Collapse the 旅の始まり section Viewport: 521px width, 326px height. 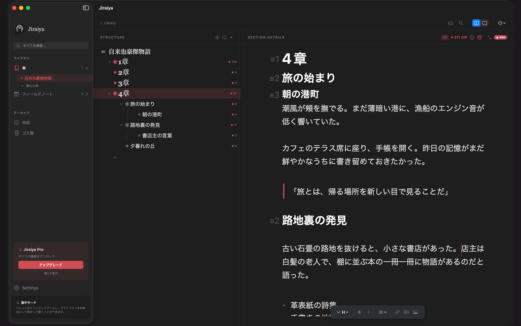[122, 104]
